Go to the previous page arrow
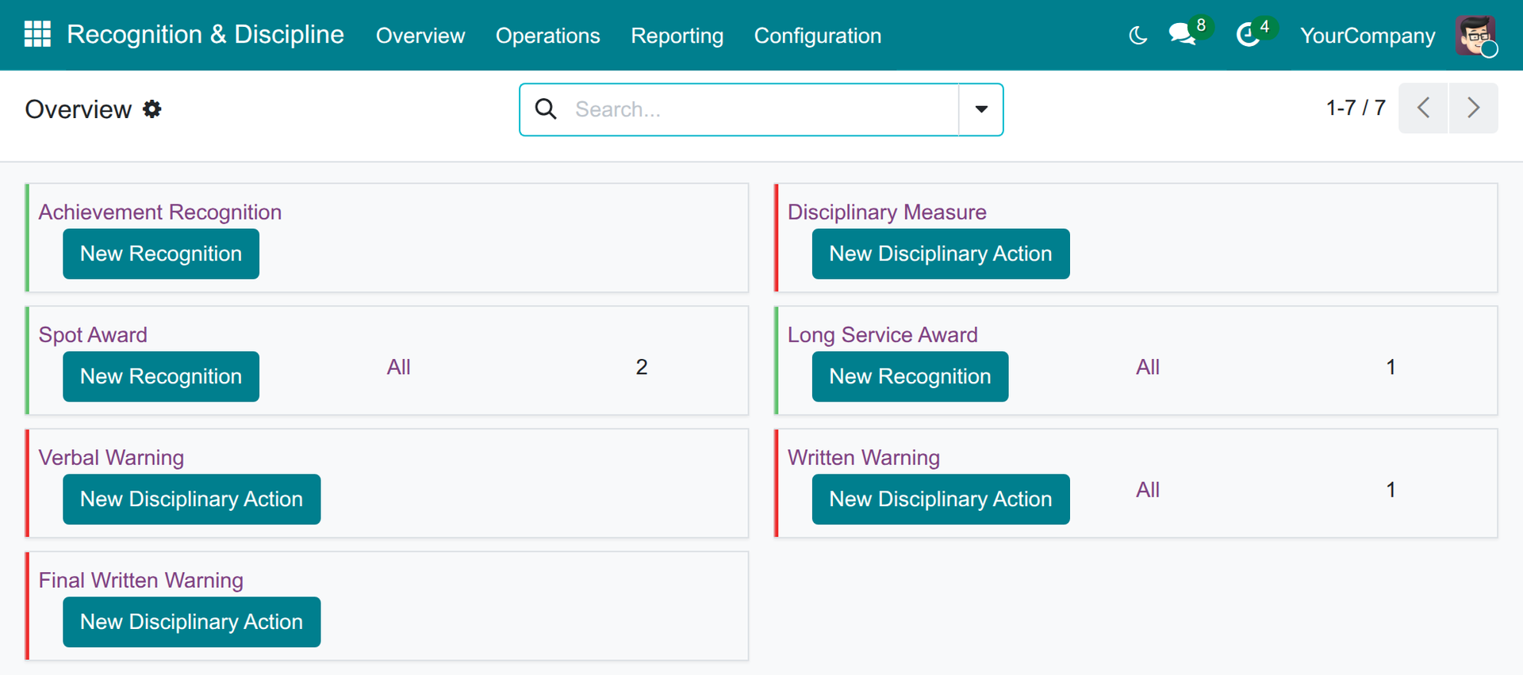Screen dimensions: 1523x675 coord(1423,108)
